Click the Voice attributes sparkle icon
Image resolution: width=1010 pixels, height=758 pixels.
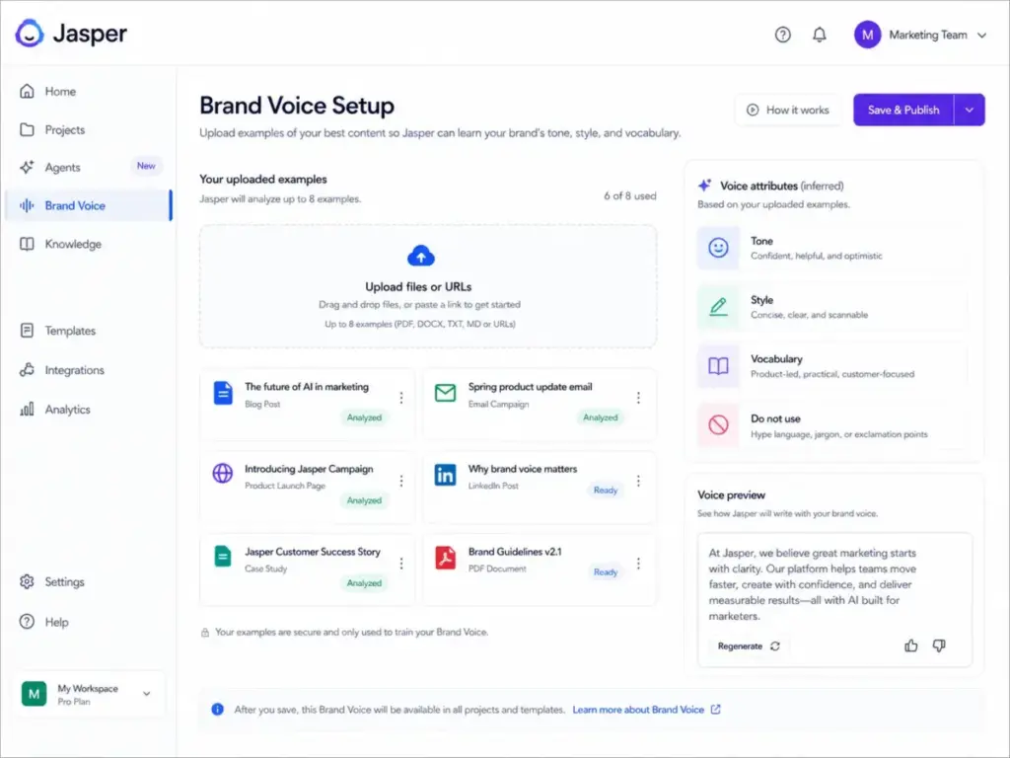point(704,186)
